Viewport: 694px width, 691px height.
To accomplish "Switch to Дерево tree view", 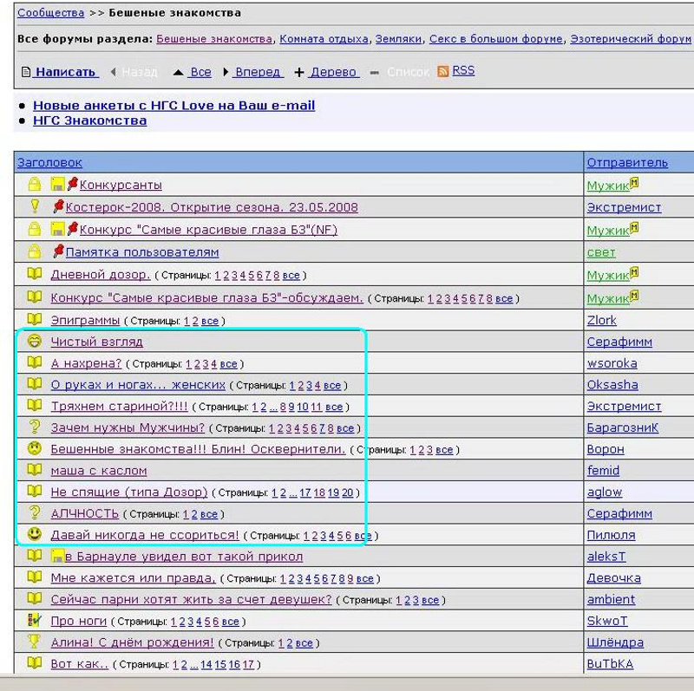I will (332, 72).
